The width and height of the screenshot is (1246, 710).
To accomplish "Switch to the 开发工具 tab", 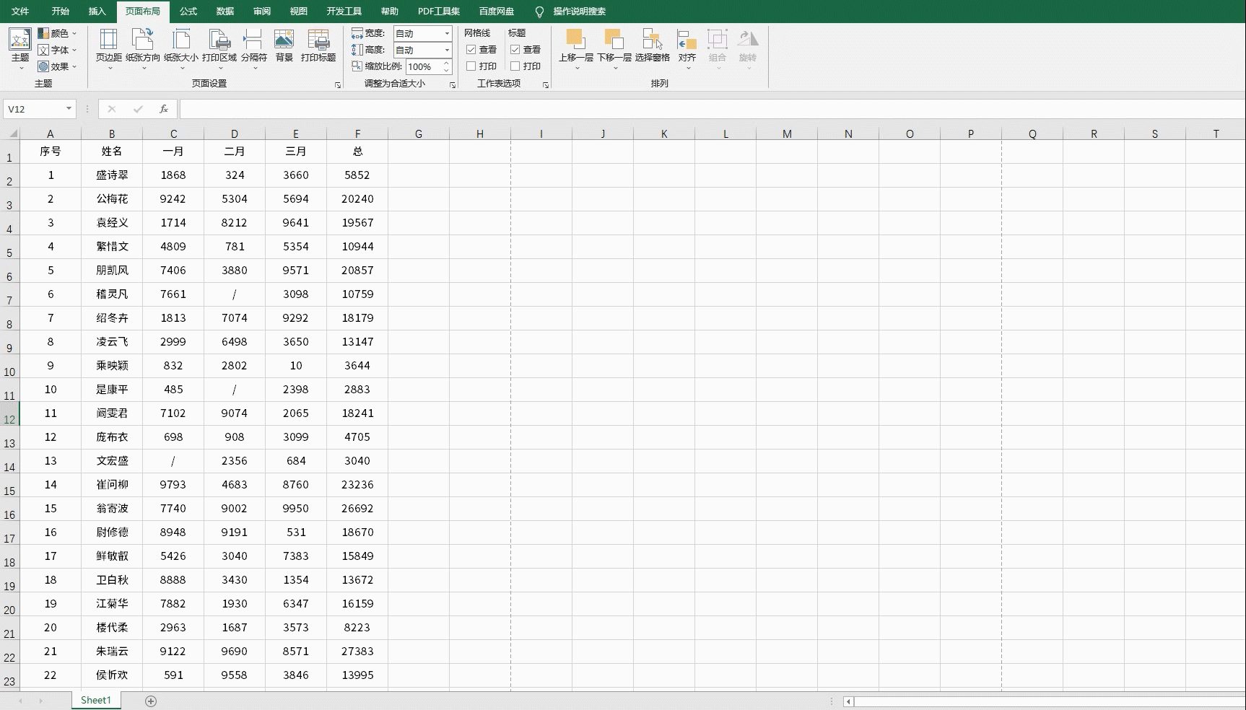I will point(344,12).
